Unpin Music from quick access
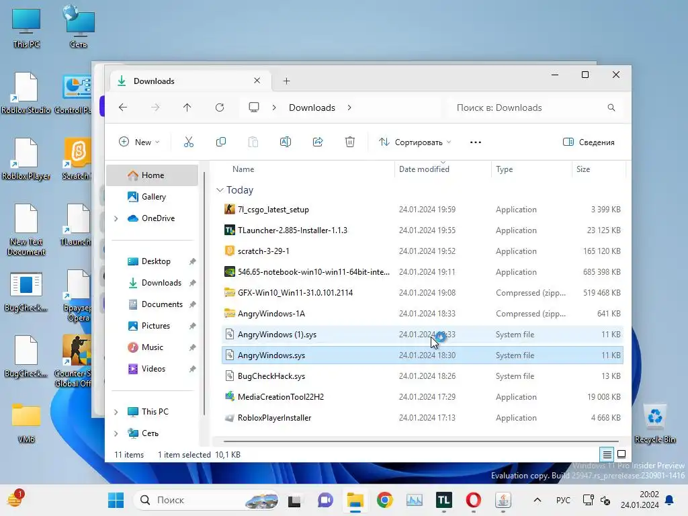Screen dimensions: 688x516 [x=192, y=347]
